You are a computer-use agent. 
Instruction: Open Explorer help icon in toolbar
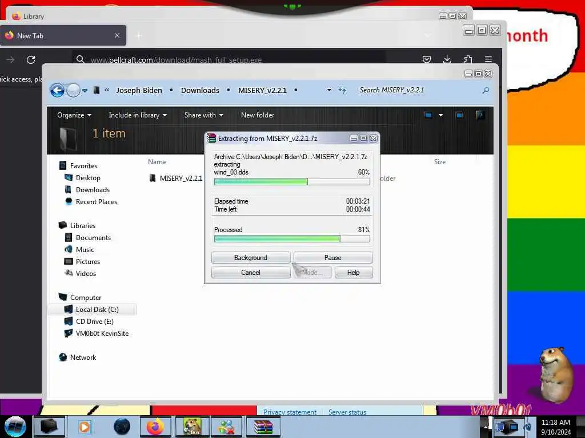tap(480, 115)
